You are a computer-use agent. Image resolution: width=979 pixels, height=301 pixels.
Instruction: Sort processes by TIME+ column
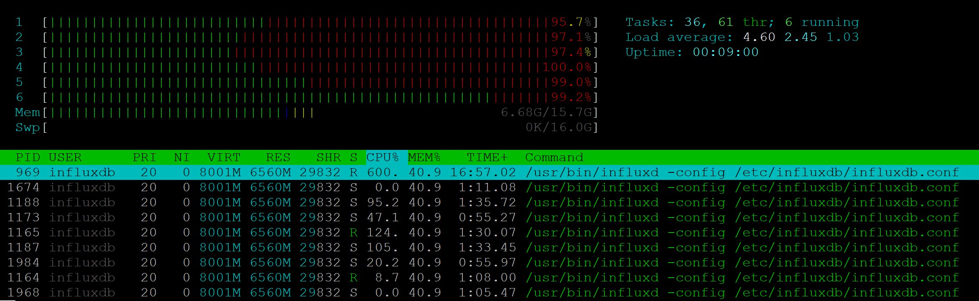(x=487, y=157)
